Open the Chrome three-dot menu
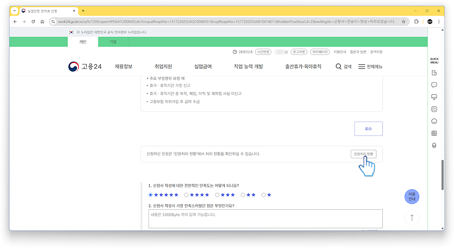The height and width of the screenshot is (248, 454). 439,22
